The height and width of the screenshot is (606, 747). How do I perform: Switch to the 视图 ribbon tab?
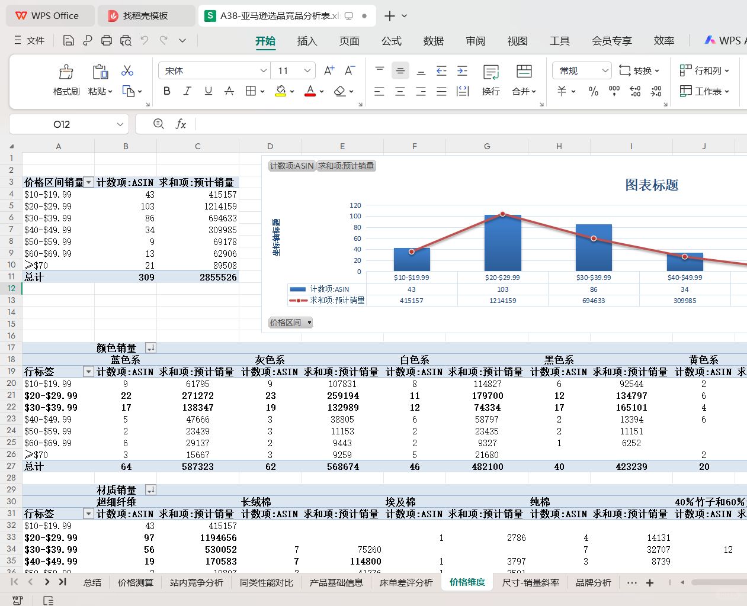pyautogui.click(x=517, y=41)
